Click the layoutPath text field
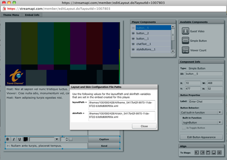This screenshot has height=160, width=227. pyautogui.click(x=122, y=105)
